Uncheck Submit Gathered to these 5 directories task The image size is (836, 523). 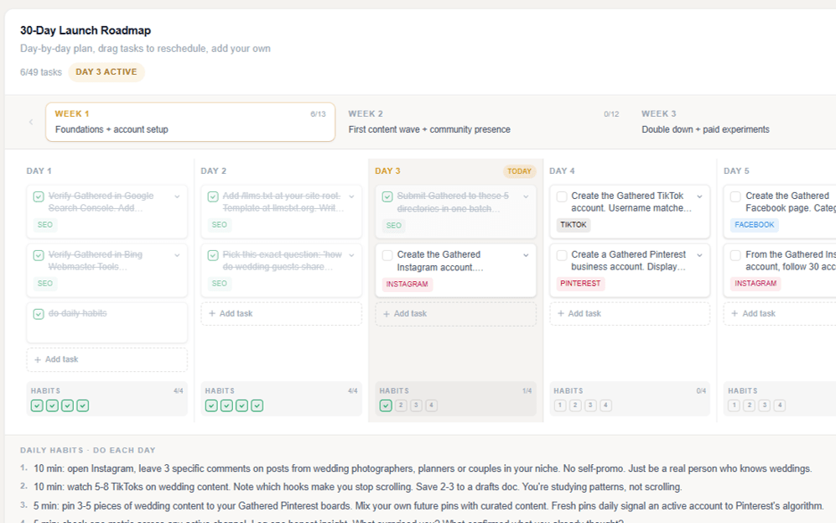(x=387, y=196)
